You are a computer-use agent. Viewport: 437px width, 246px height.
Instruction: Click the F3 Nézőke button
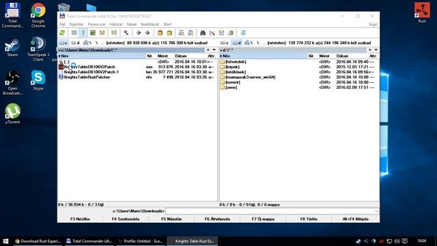click(x=80, y=219)
